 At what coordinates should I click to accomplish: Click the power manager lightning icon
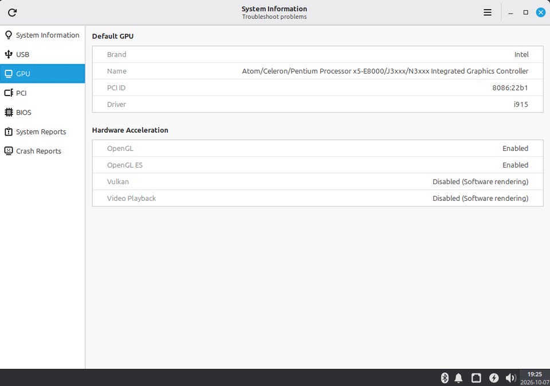coord(494,377)
